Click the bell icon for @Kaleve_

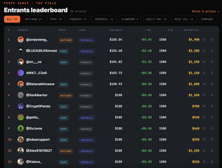pos(212,162)
